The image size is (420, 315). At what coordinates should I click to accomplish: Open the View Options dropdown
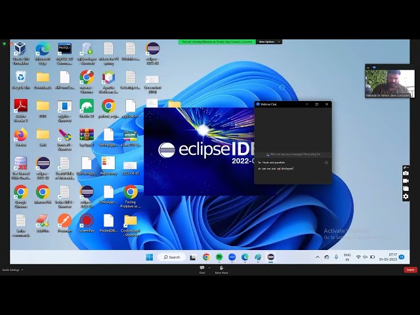click(269, 42)
